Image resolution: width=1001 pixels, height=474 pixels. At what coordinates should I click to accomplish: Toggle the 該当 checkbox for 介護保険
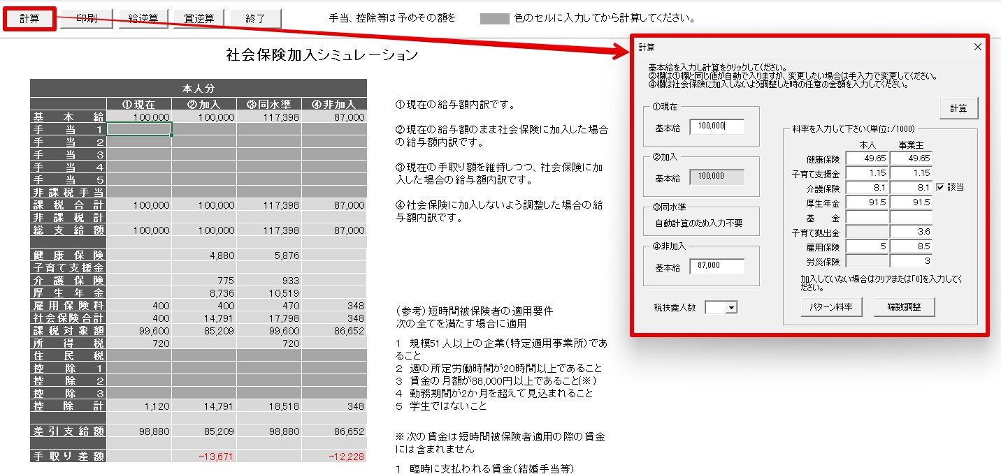[x=940, y=187]
